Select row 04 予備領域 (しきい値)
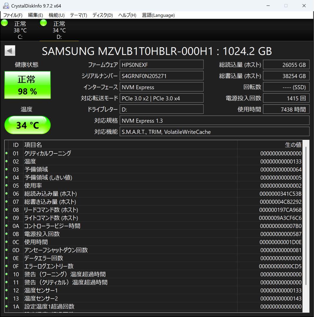314x317 pixels. pos(154,178)
